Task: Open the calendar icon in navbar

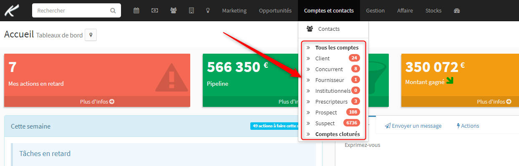Action: [x=136, y=11]
